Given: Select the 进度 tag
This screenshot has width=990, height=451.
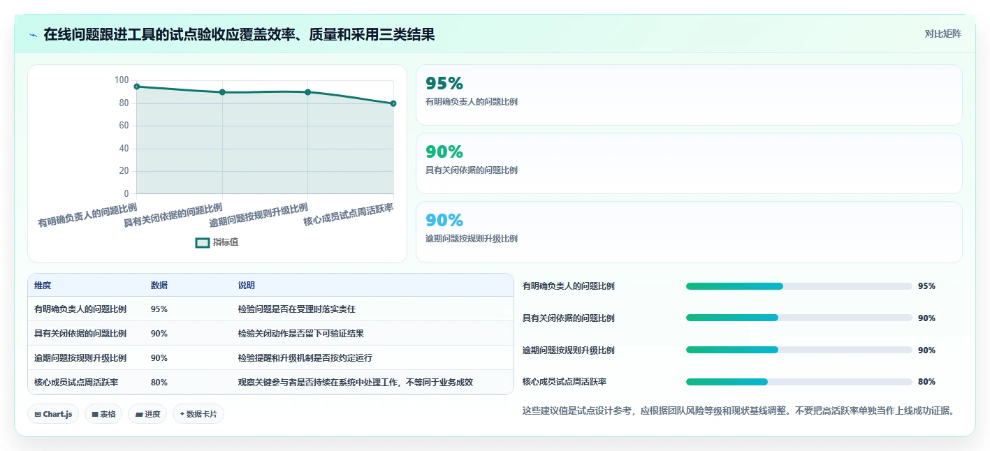Looking at the screenshot, I should pos(147,414).
